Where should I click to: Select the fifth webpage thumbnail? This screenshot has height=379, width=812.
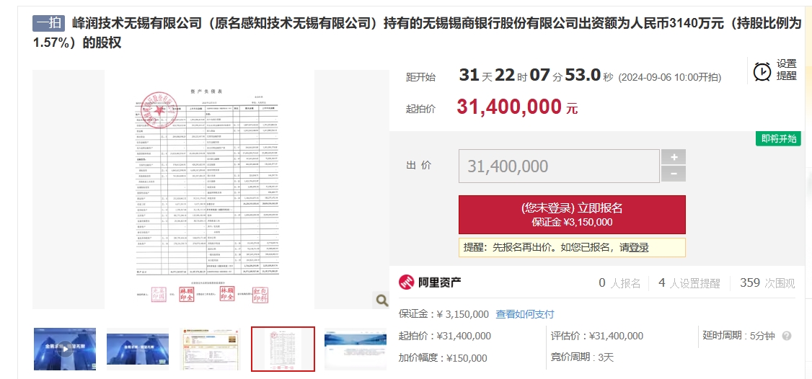[356, 349]
